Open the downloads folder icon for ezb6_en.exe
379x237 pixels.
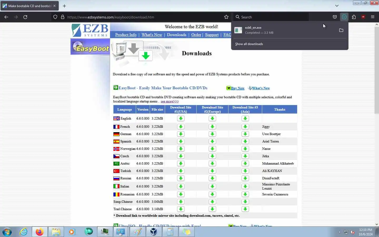341,30
